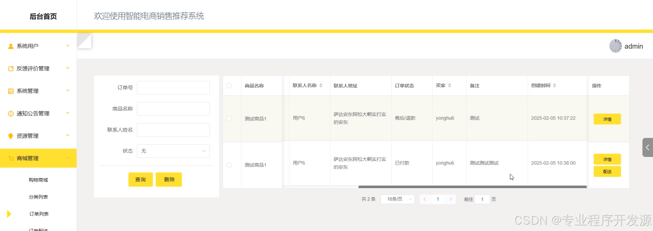
Task: Open the 状态 dropdown showing 无
Action: point(173,151)
